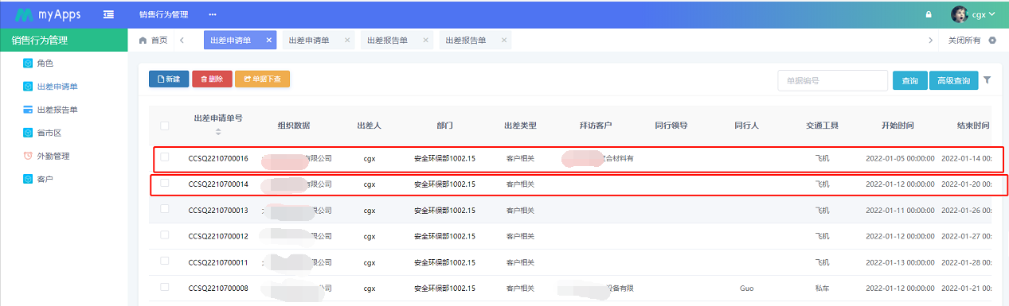
Task: Collapse the sidebar with the menu toggle icon
Action: (108, 14)
